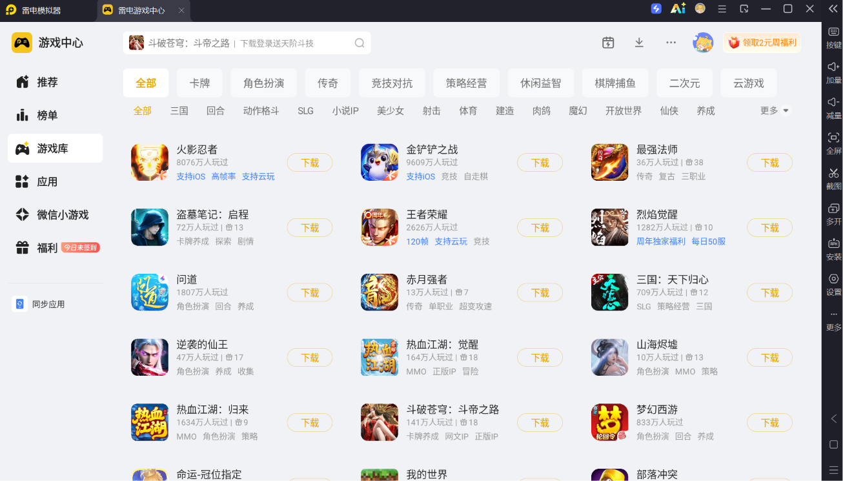Open the anime profile avatar

[703, 43]
